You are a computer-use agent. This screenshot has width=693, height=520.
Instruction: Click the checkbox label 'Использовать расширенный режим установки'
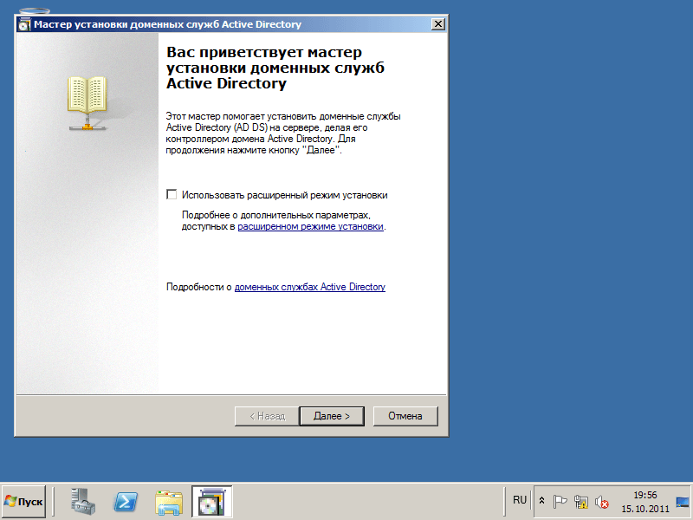coord(285,195)
